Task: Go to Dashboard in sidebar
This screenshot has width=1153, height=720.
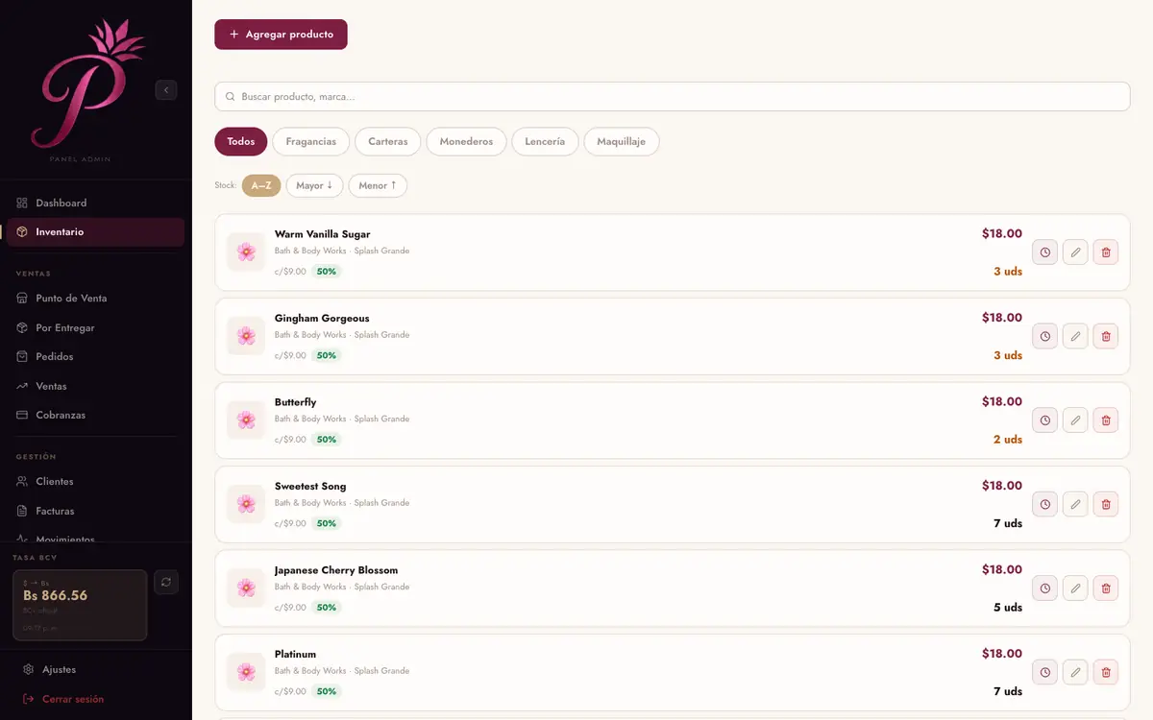Action: [95, 203]
